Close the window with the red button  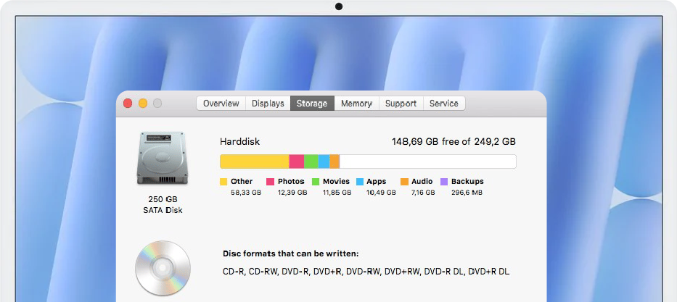click(128, 104)
